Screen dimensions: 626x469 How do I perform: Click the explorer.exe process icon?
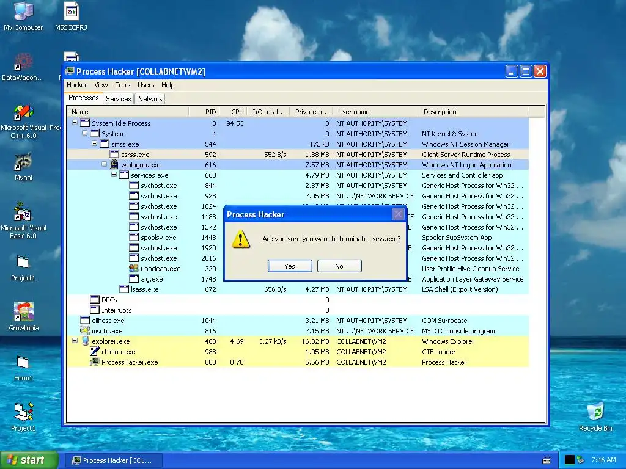[x=85, y=341]
